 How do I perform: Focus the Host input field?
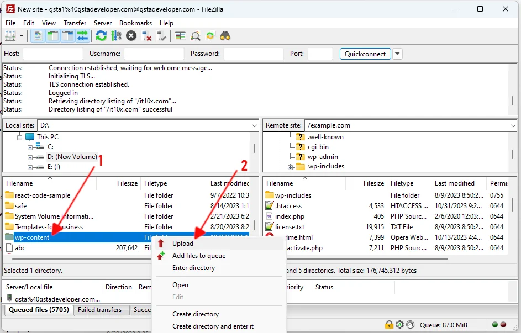pos(53,54)
